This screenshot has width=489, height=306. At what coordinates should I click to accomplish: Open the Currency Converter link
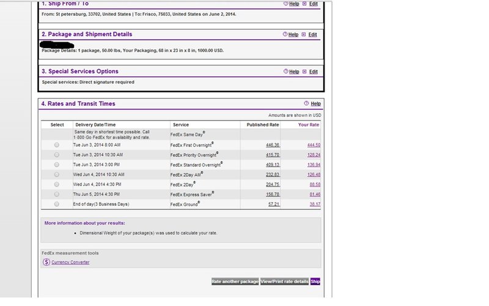click(70, 263)
